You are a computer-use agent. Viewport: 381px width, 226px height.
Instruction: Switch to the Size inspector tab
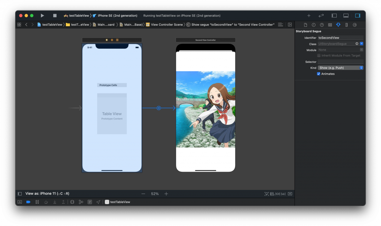point(346,25)
